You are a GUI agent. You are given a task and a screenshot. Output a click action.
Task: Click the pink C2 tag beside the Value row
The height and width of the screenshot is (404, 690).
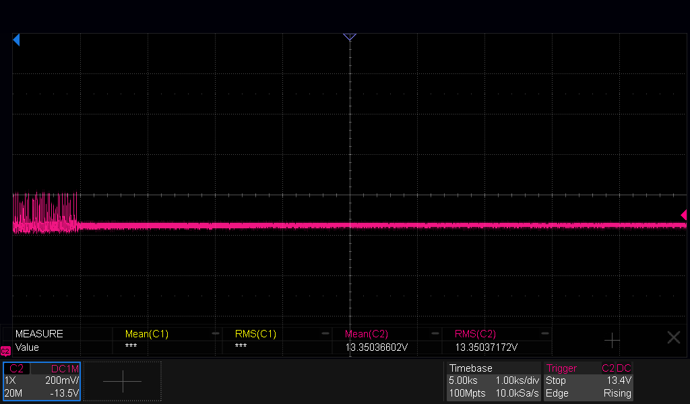[5, 351]
